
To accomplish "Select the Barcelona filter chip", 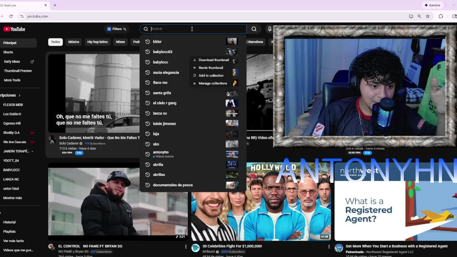I will click(x=255, y=42).
